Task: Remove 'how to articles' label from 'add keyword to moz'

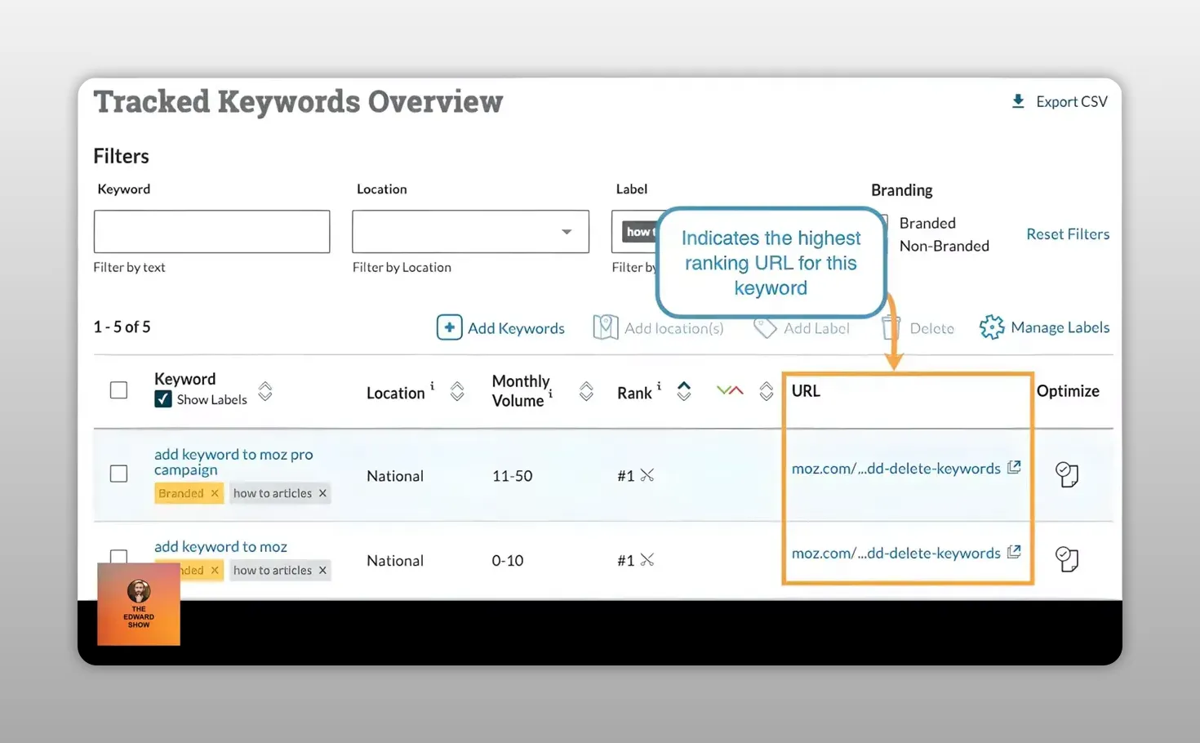Action: [322, 570]
